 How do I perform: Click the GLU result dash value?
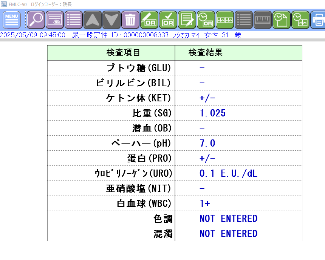(202, 68)
